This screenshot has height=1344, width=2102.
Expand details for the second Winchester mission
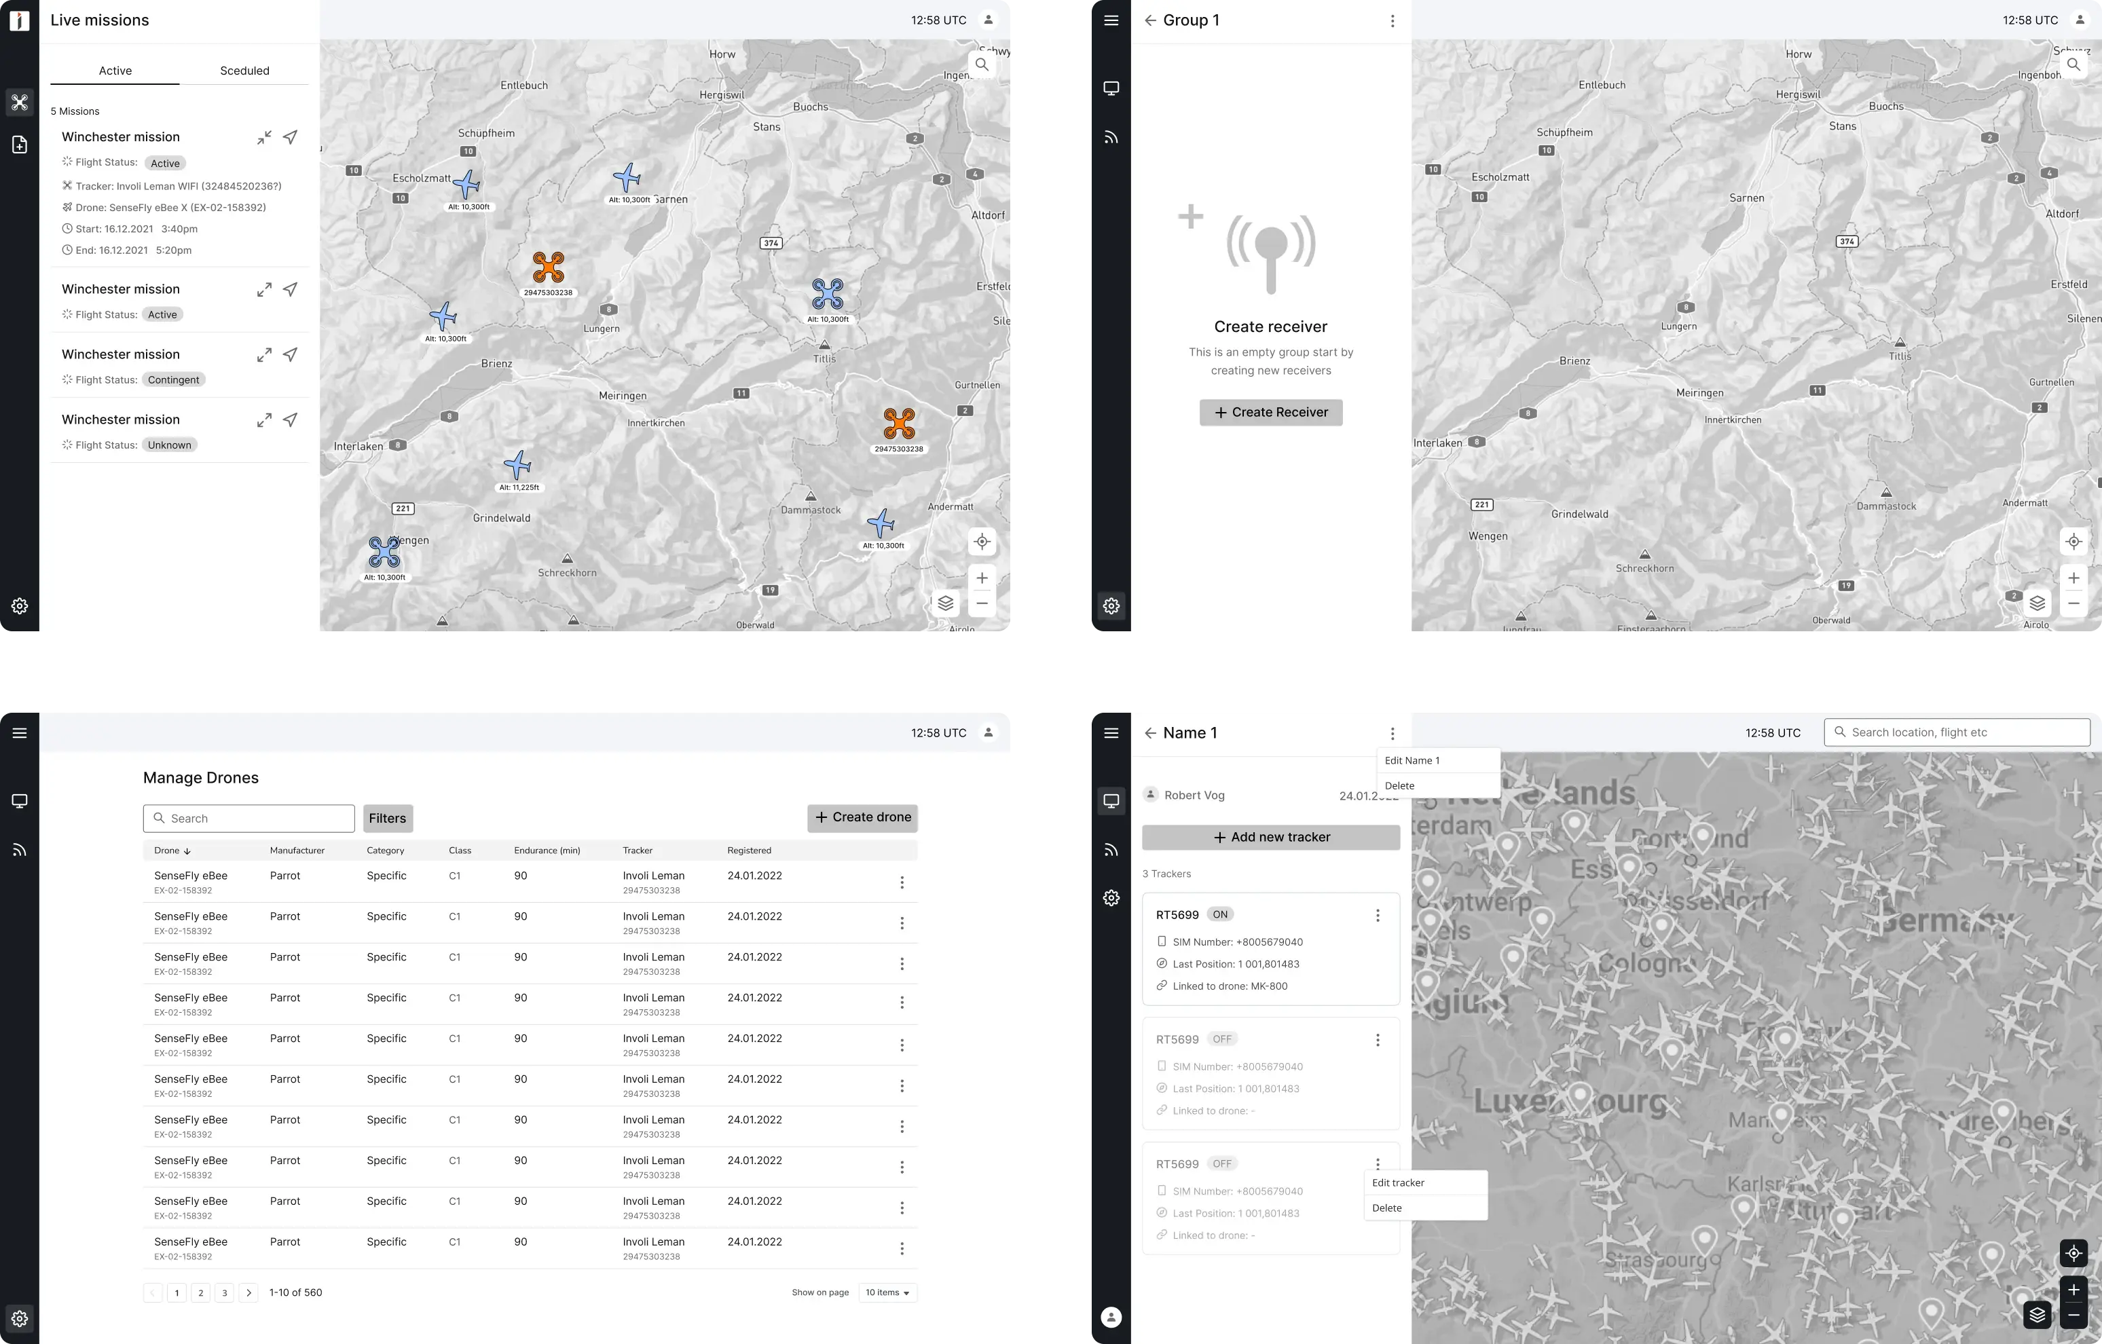click(x=263, y=289)
